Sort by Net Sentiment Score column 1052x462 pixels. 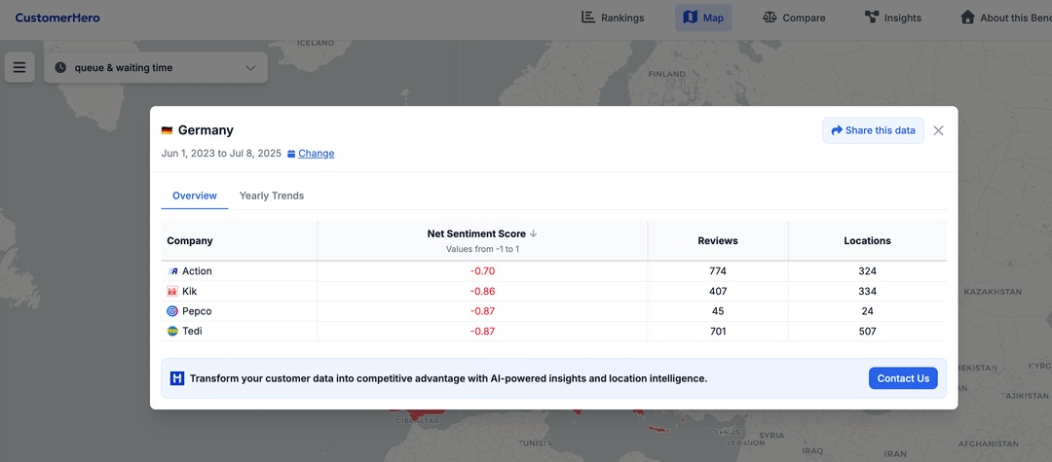point(481,233)
